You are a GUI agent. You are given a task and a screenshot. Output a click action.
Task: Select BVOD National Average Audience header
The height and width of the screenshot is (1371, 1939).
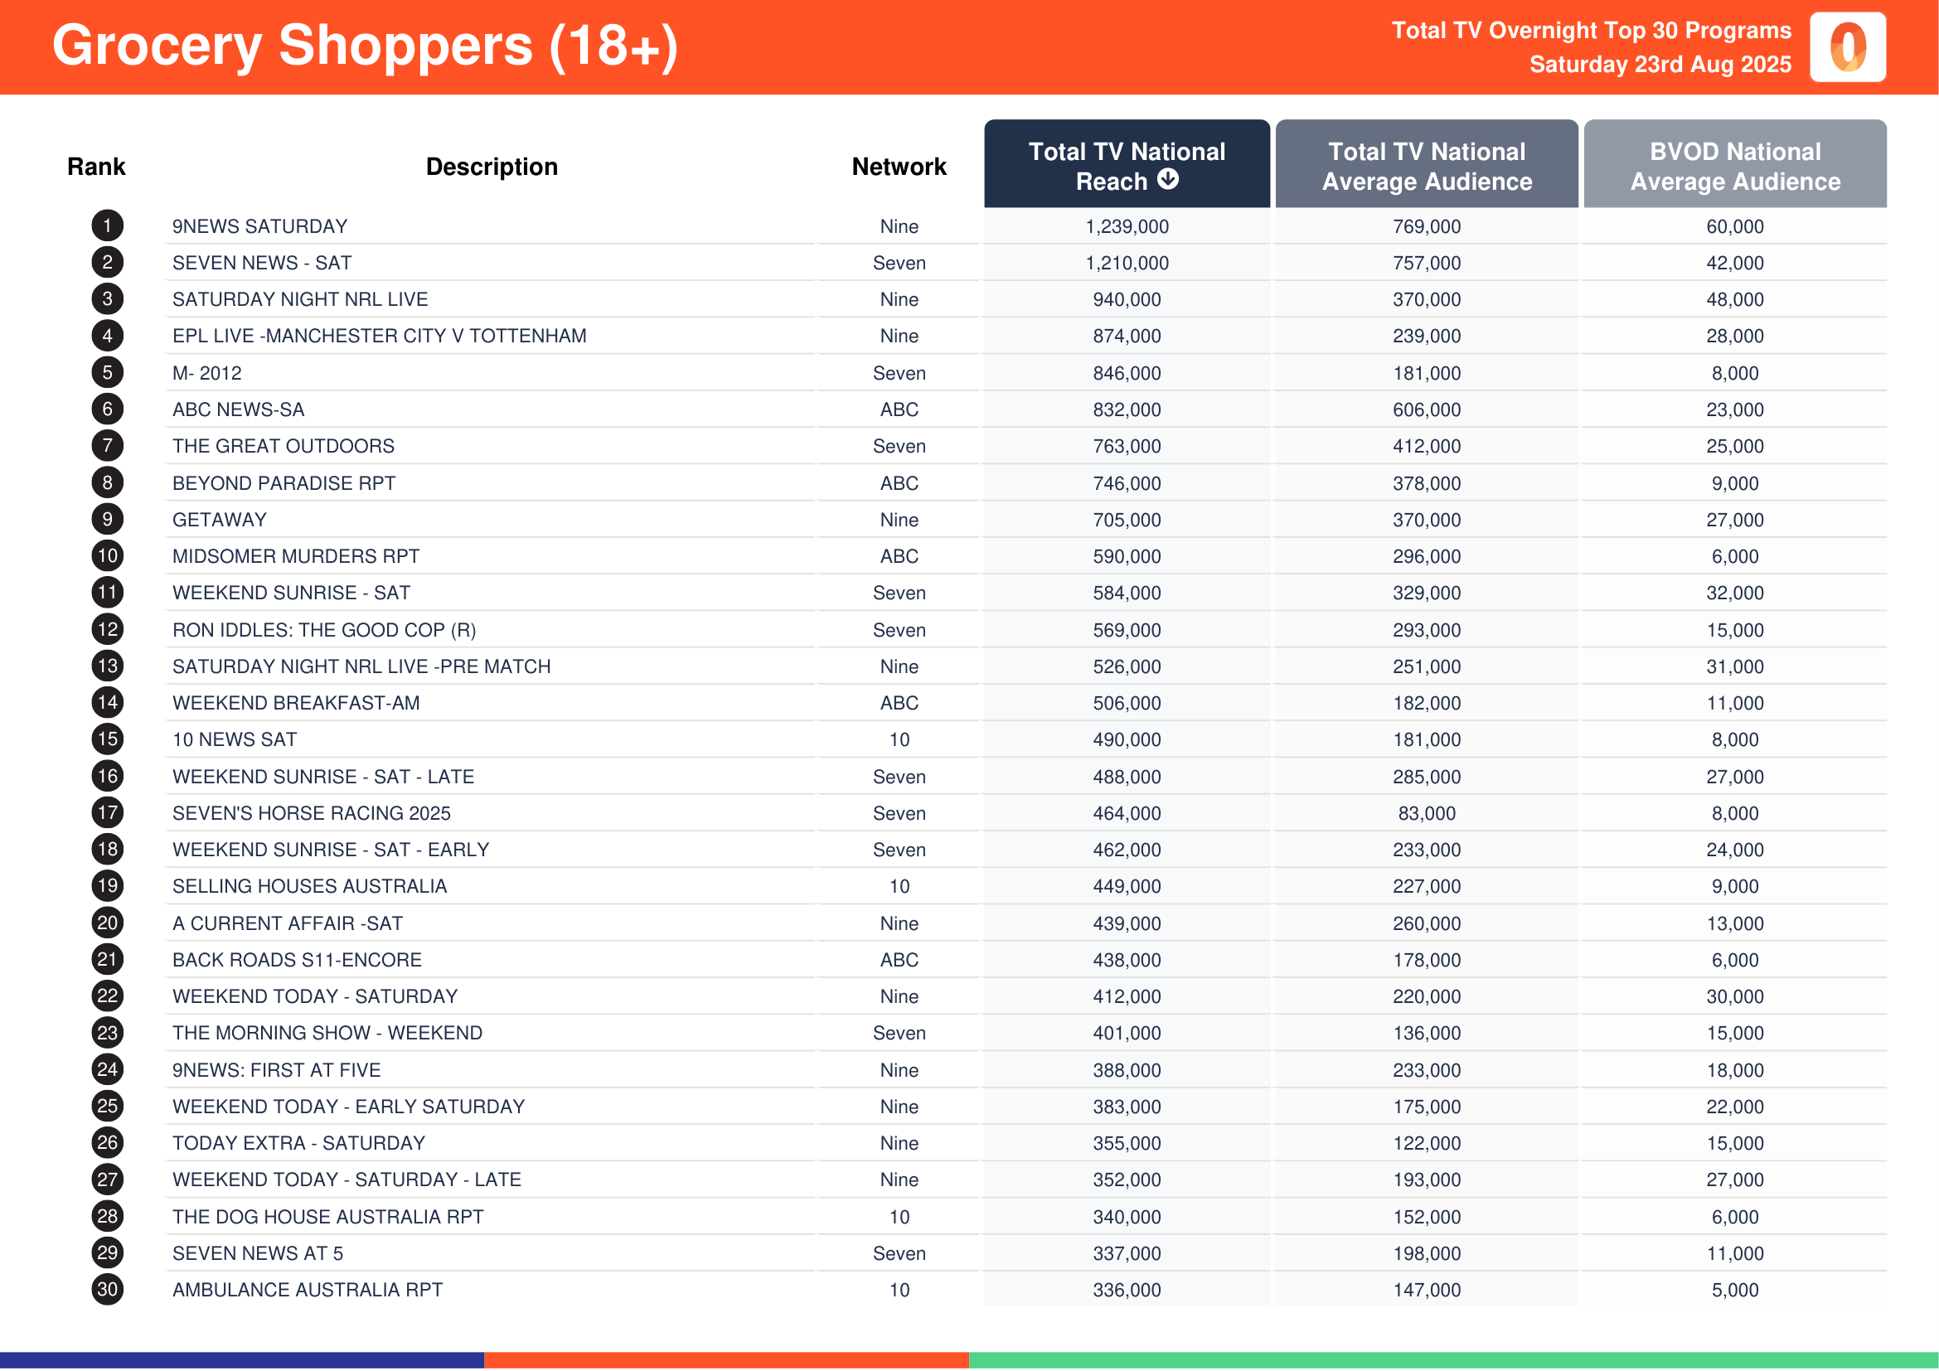click(1734, 164)
